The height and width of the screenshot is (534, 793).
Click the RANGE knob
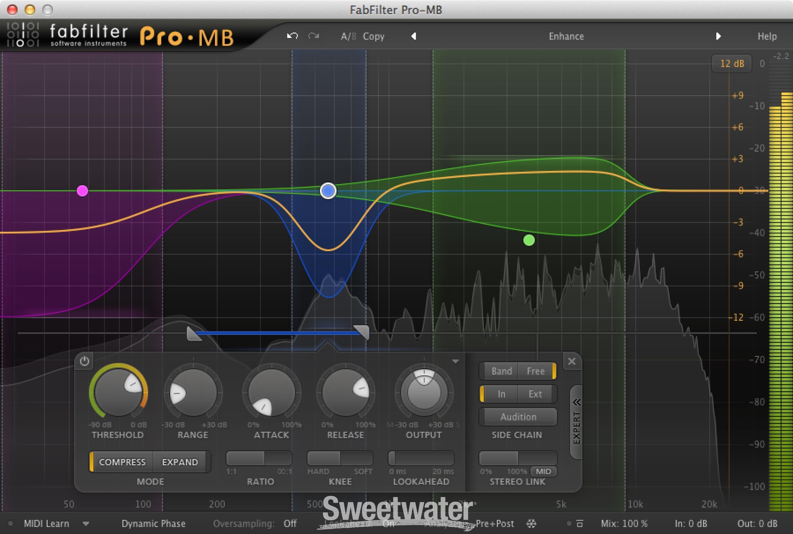click(193, 392)
